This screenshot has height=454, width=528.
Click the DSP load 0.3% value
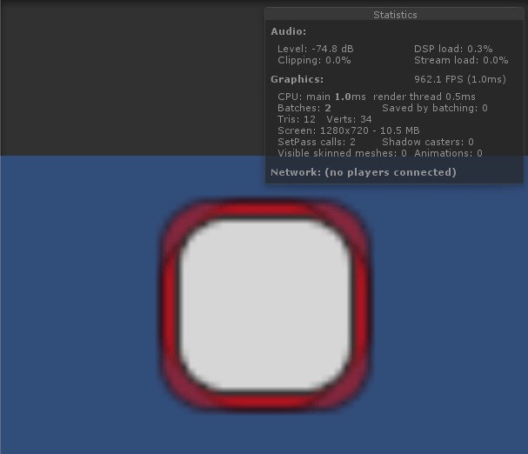(453, 49)
